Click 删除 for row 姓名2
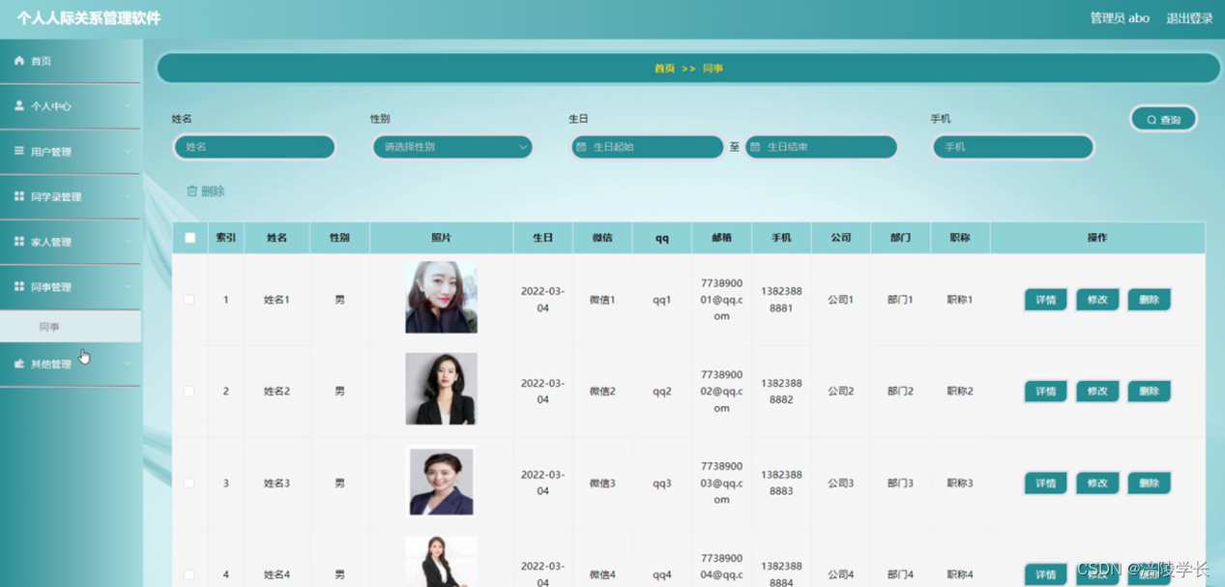Viewport: 1225px width, 587px height. click(1149, 392)
